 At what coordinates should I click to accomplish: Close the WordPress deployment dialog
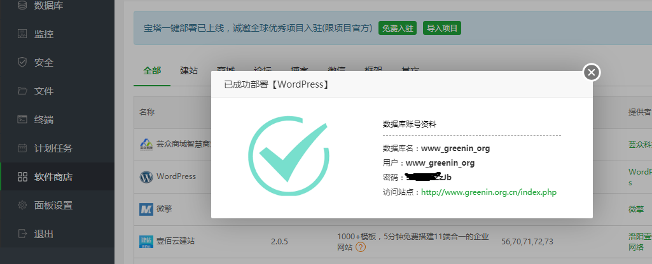point(592,72)
